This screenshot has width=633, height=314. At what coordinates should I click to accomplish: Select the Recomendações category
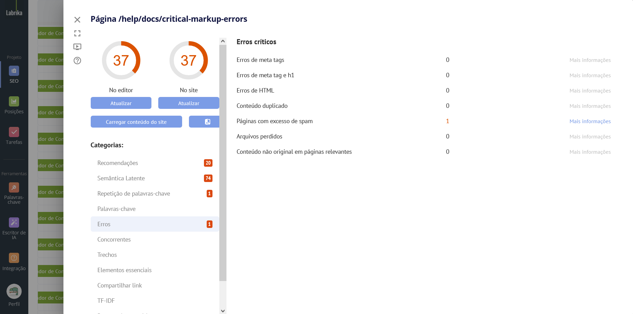coord(118,163)
